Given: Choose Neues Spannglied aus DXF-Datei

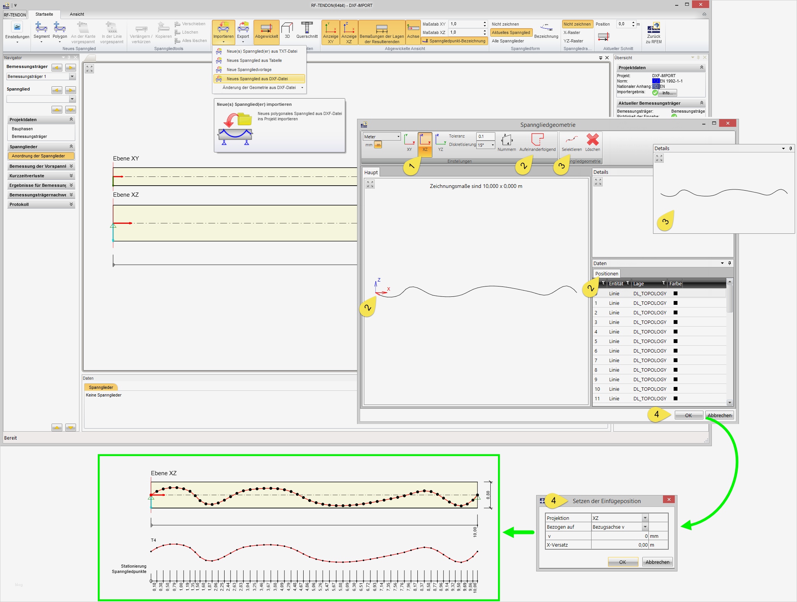Looking at the screenshot, I should coord(257,79).
